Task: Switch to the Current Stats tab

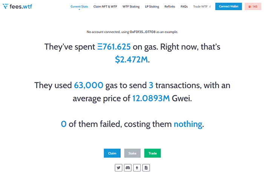Action: (79, 6)
